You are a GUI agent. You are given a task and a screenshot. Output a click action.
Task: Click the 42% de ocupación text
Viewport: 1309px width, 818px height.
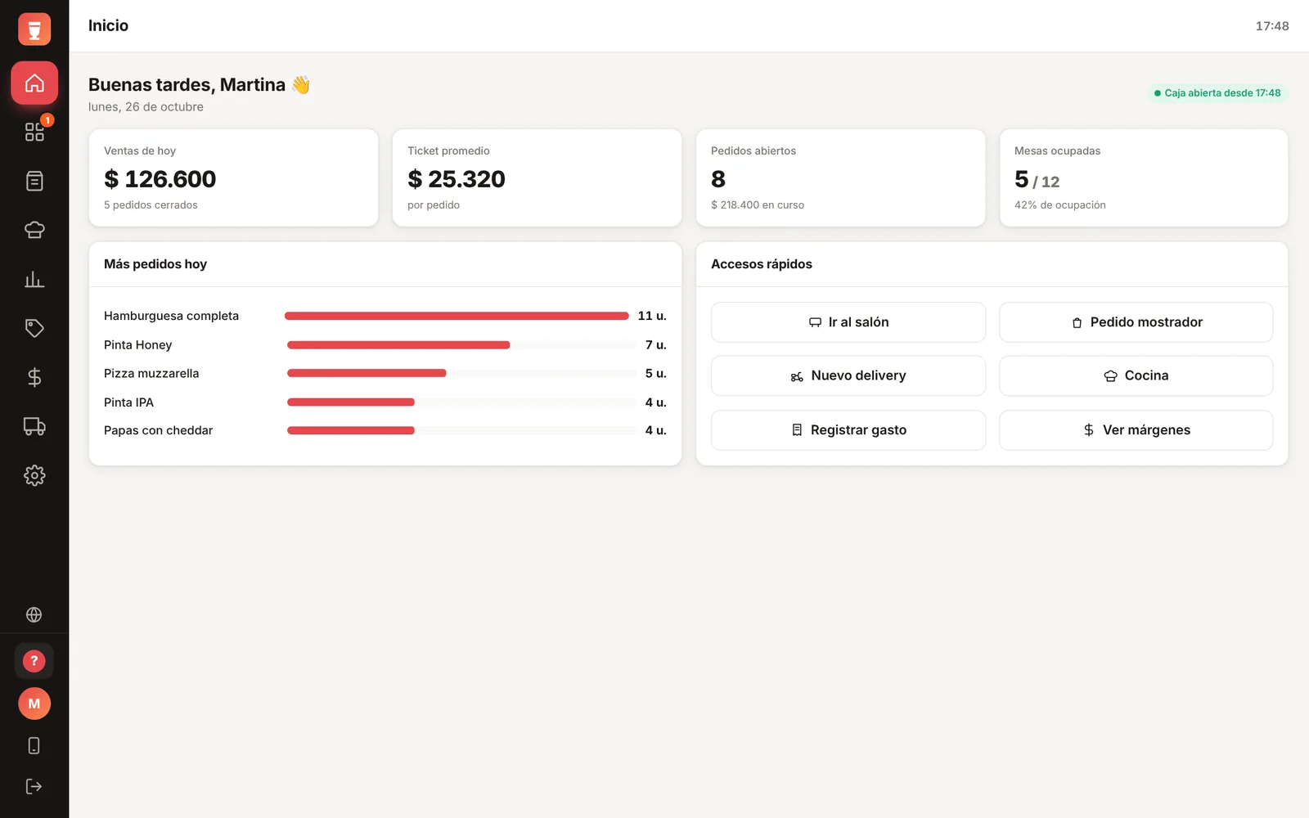[1060, 205]
